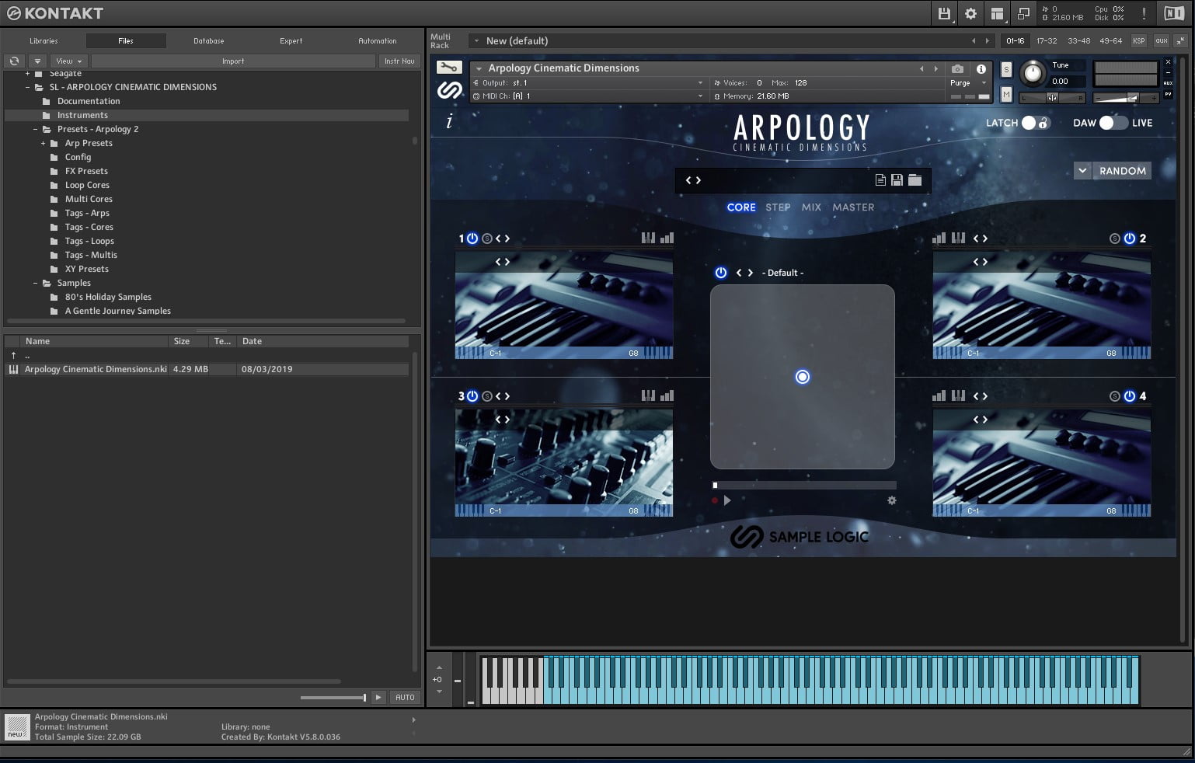Adjust the browser preview volume slider
The height and width of the screenshot is (763, 1195).
pyautogui.click(x=333, y=698)
